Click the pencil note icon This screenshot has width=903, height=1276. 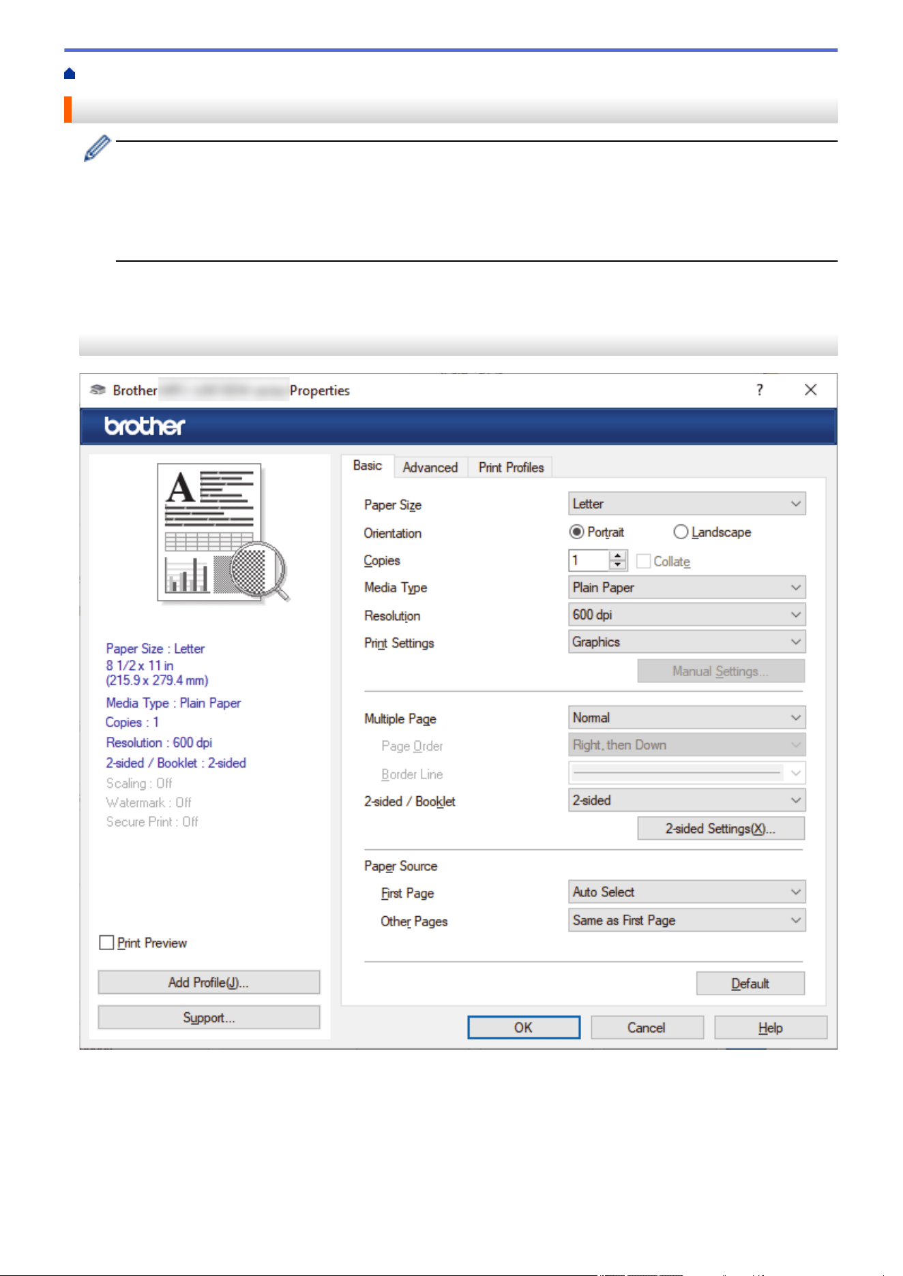(97, 148)
